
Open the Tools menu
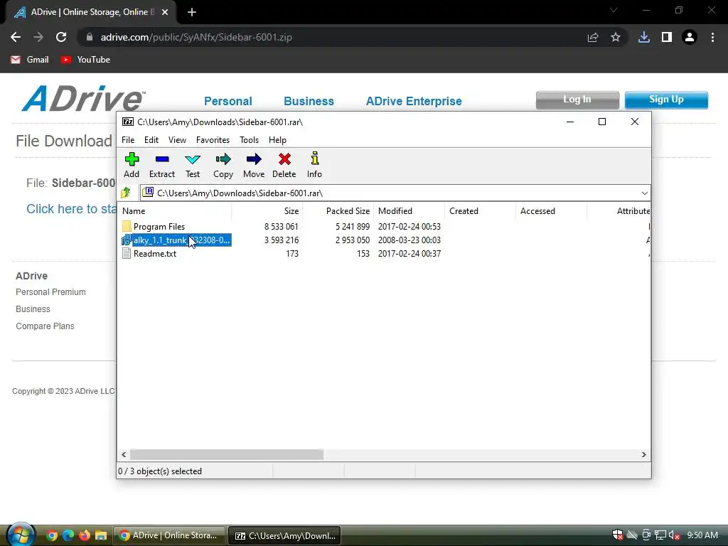[x=249, y=140]
